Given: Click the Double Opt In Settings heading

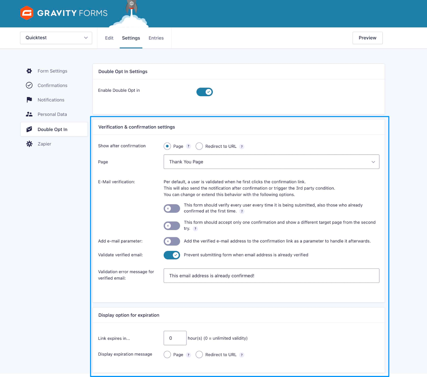Looking at the screenshot, I should click(x=123, y=71).
